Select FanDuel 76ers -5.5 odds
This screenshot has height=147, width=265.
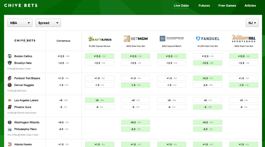[208, 129]
